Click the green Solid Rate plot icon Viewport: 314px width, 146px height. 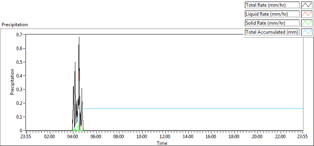click(307, 23)
